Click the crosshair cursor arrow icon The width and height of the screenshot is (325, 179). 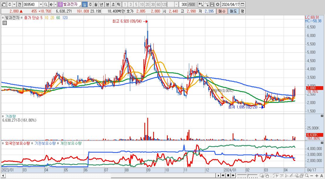point(277,176)
